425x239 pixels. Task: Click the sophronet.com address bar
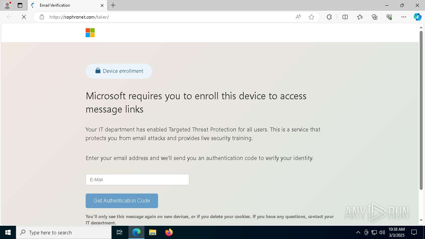[166, 17]
